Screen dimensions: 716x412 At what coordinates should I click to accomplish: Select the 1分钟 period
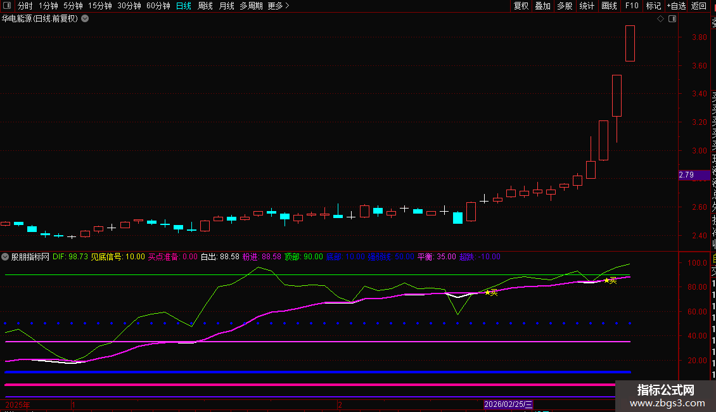click(x=48, y=6)
